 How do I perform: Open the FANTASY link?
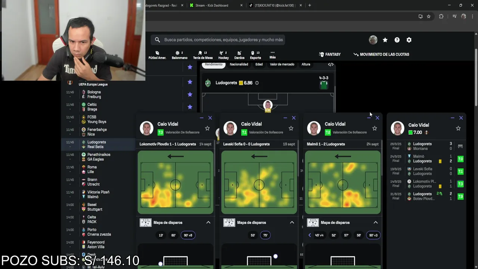[330, 54]
